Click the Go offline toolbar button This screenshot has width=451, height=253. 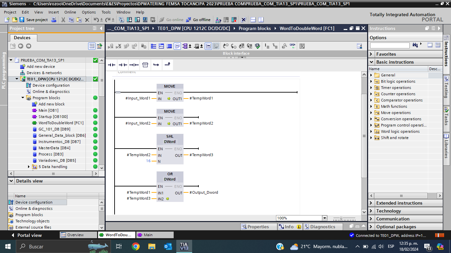(198, 20)
